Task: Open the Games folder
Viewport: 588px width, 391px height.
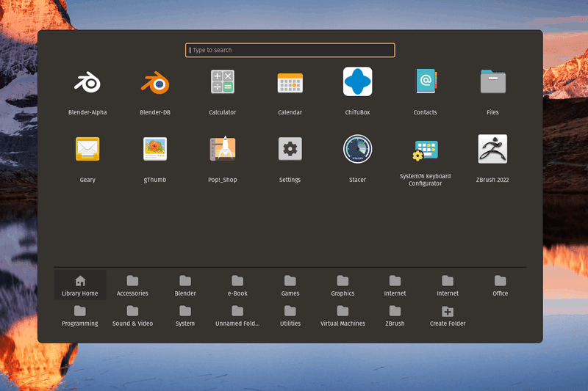Action: (x=290, y=285)
